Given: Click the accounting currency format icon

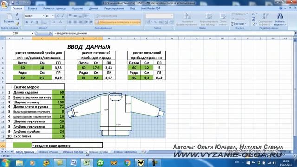Looking at the screenshot, I should (x=148, y=22).
